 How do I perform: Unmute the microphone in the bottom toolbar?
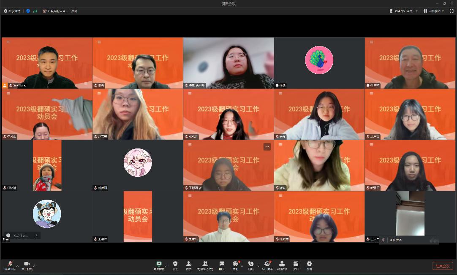(9, 264)
